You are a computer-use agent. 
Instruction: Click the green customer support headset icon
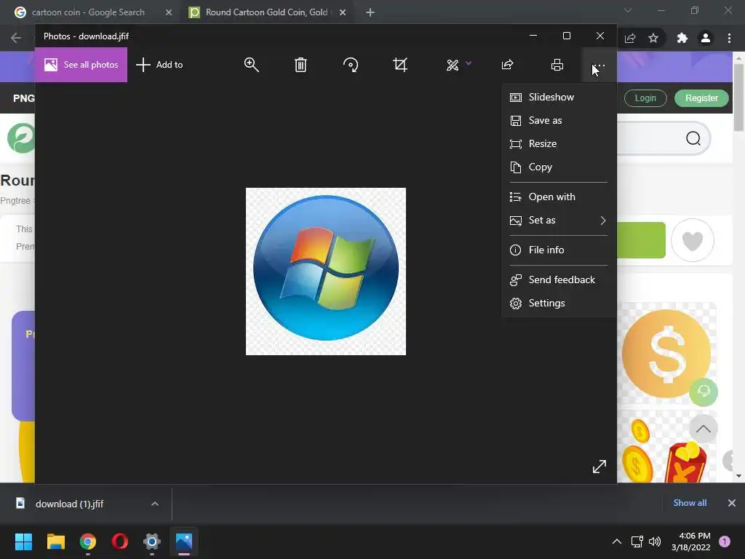point(704,392)
